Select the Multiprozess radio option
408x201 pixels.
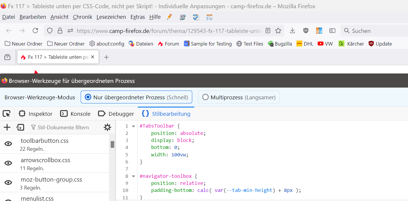205,97
